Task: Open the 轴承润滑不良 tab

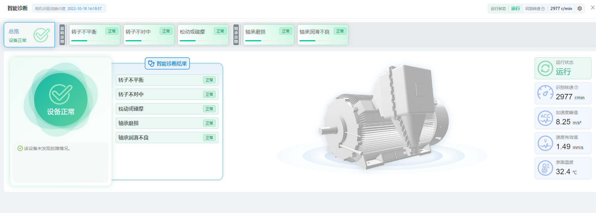Action: 323,35
